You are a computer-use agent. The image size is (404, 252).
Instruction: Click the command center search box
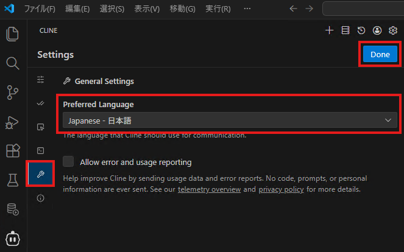pyautogui.click(x=363, y=9)
